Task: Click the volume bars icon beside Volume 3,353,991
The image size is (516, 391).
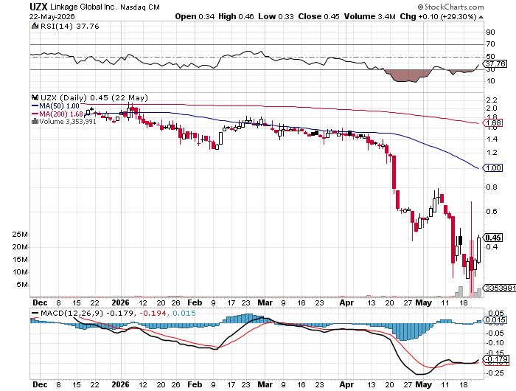Action: tap(35, 121)
